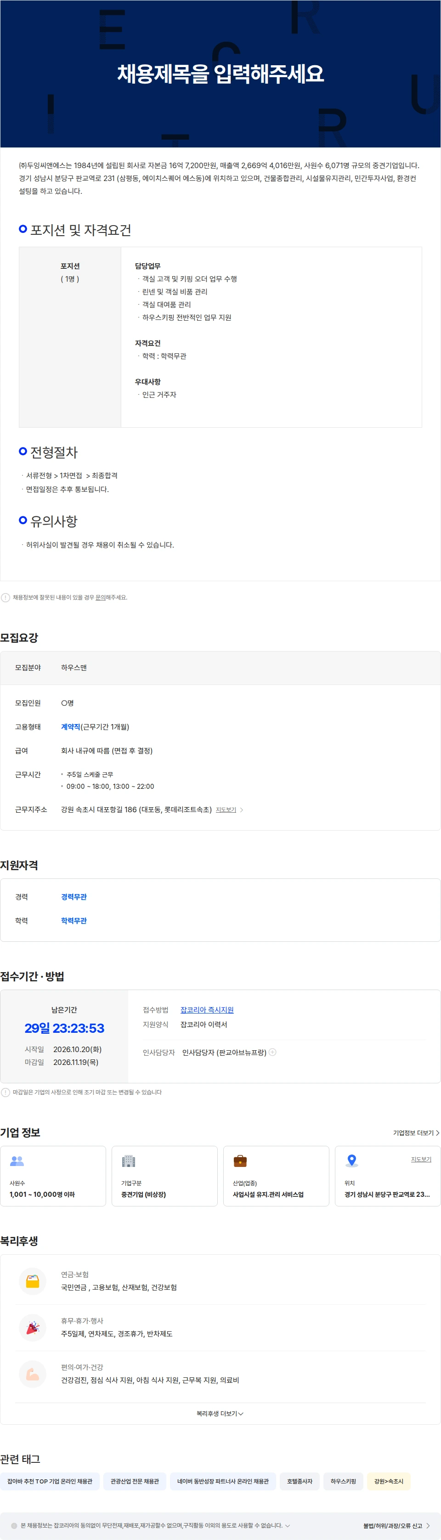Image resolution: width=441 pixels, height=1540 pixels.
Task: Click 서류전형 > 1차면접 > 최종합격 line
Action: (72, 476)
